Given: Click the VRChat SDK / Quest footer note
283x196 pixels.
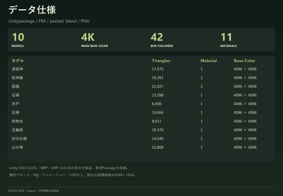Looking at the screenshot, I should pos(33,191).
